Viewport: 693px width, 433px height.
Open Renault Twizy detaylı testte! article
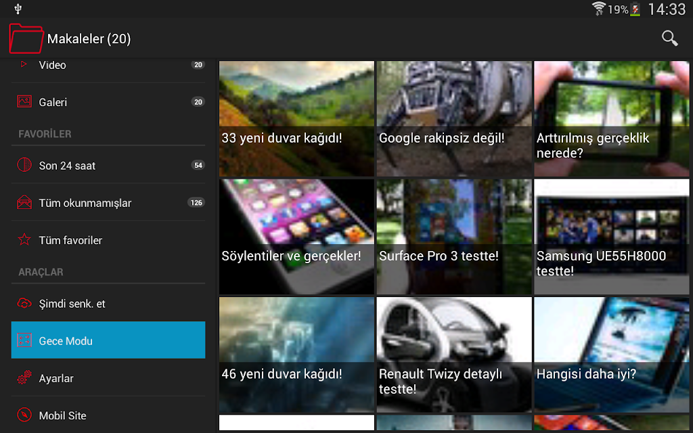pos(454,355)
